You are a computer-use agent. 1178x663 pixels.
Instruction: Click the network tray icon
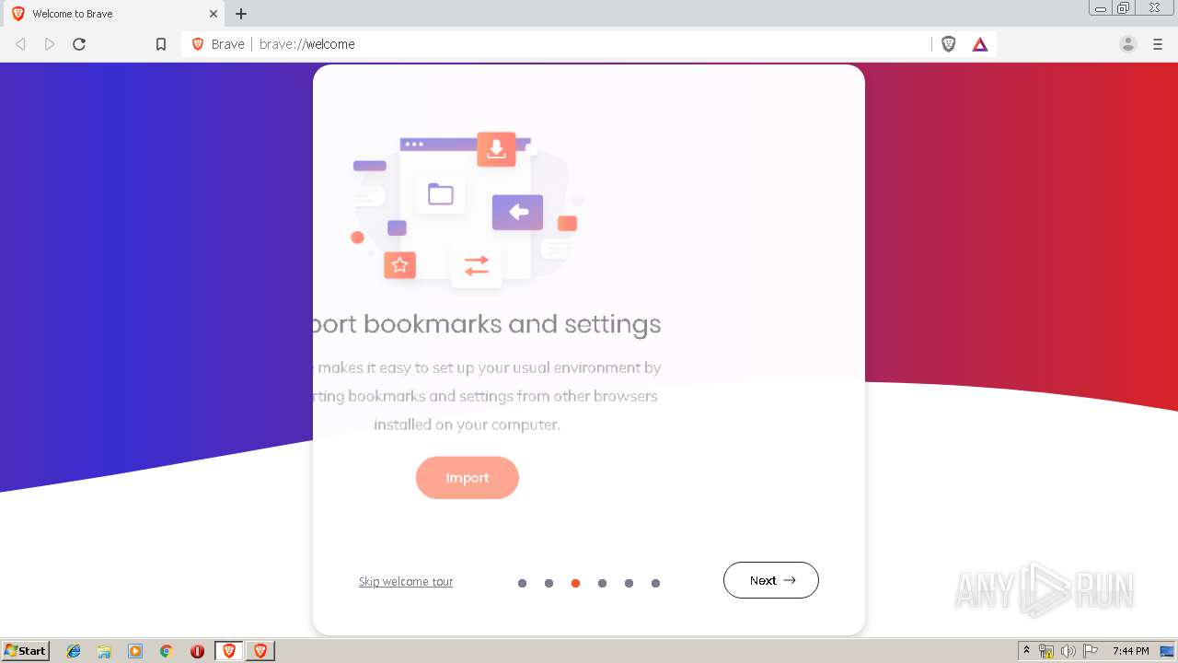[1046, 651]
